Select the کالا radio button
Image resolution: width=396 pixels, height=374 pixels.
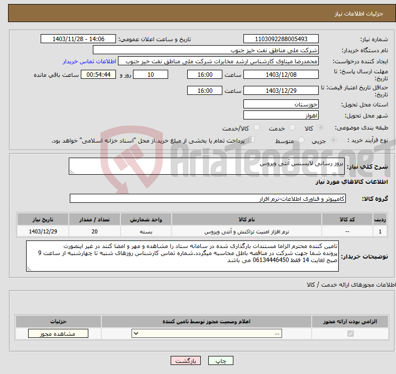[321, 128]
